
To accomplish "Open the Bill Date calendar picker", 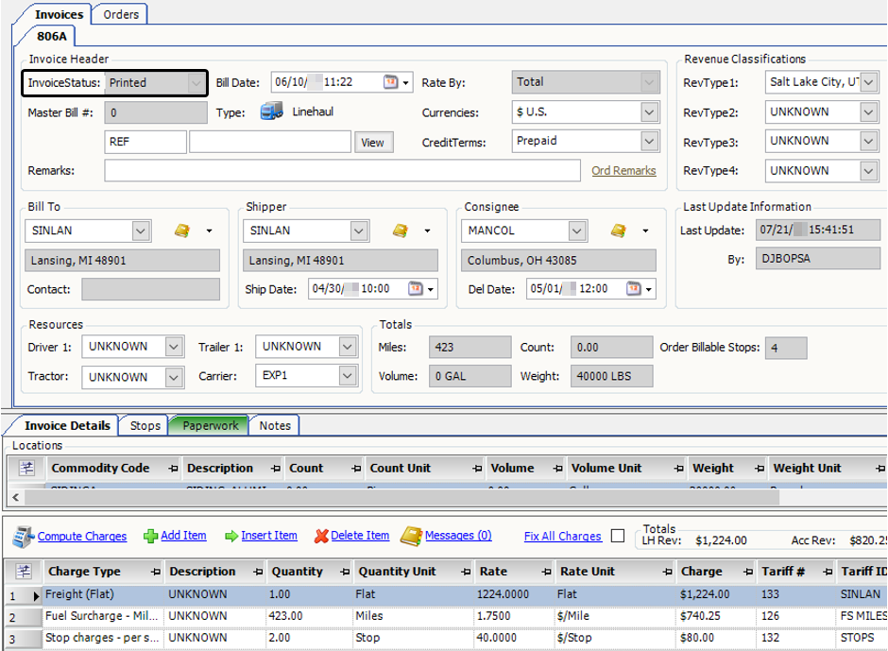I will (391, 82).
